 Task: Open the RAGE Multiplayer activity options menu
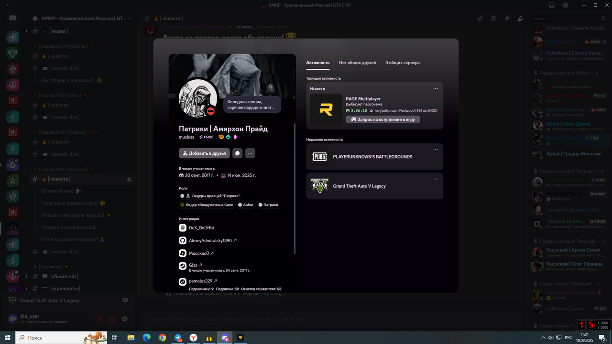coord(436,88)
